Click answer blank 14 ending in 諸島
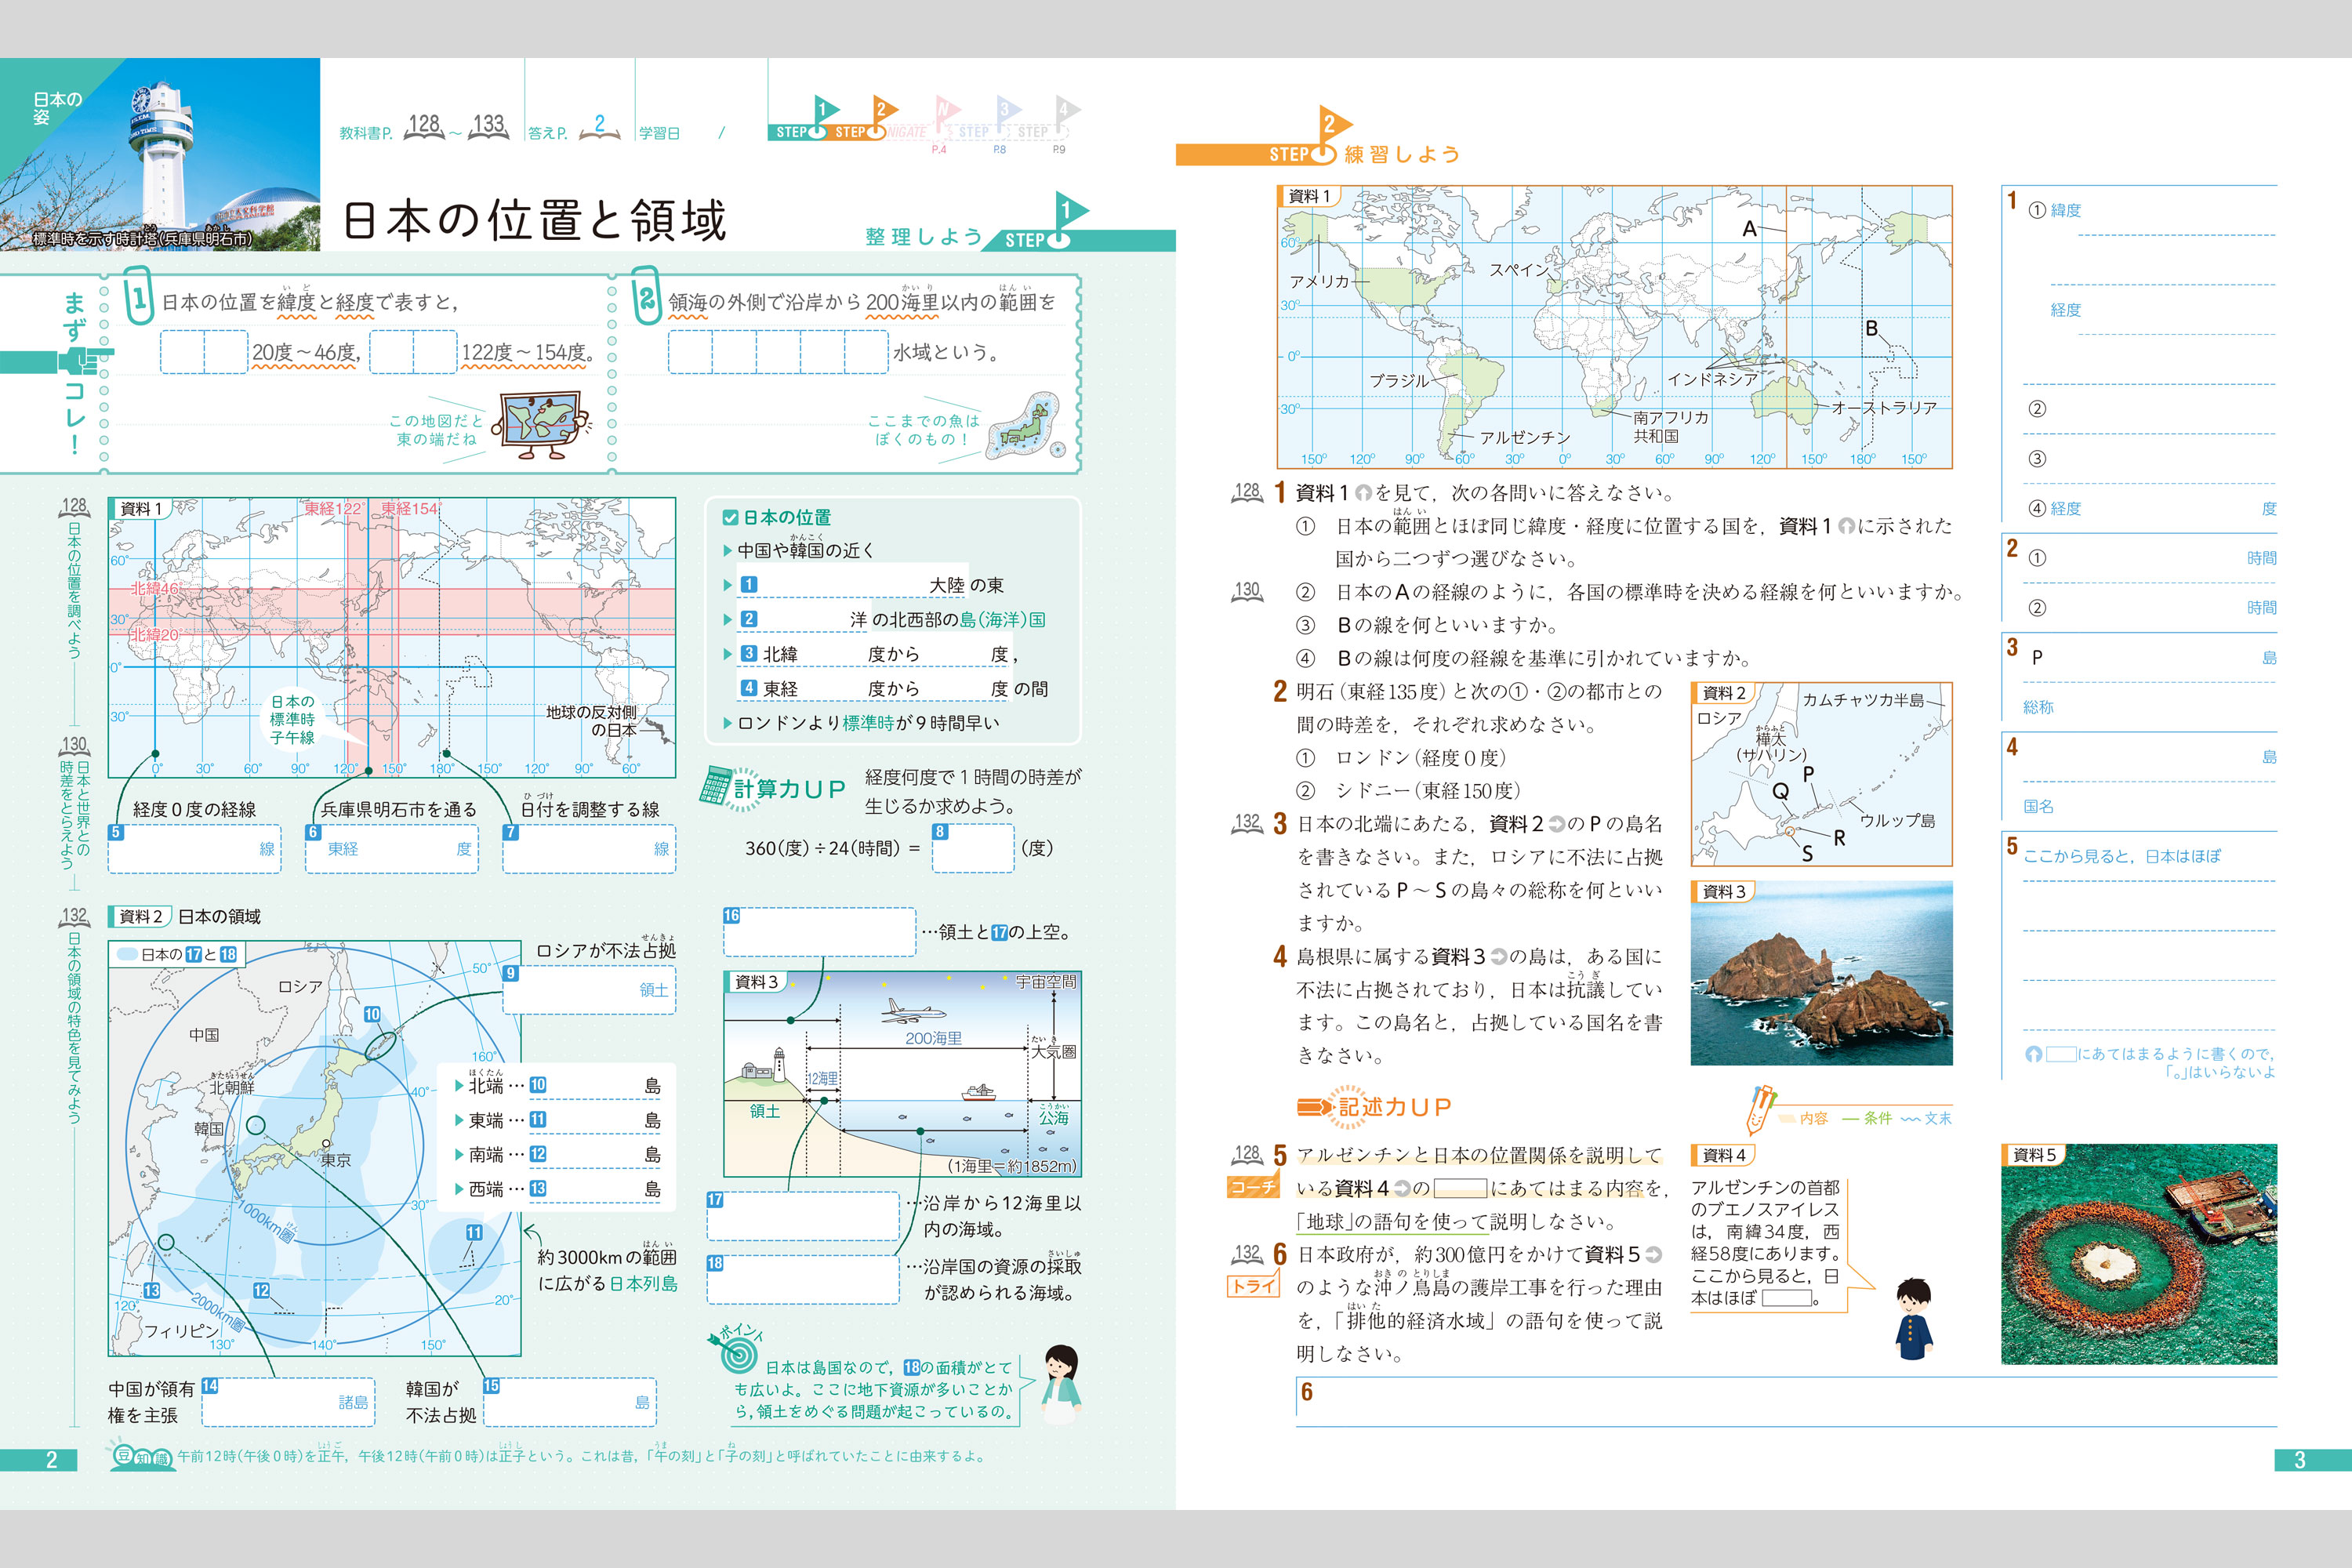The width and height of the screenshot is (2352, 1568). click(288, 1402)
